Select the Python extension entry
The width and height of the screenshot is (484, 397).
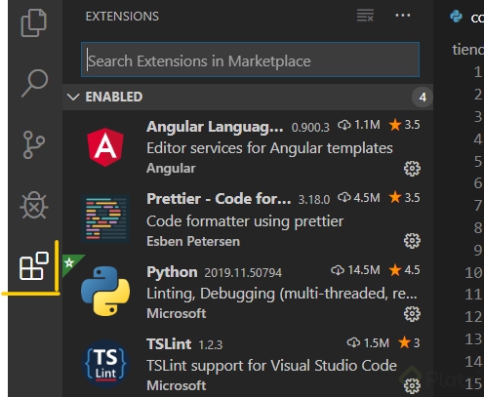pos(248,292)
